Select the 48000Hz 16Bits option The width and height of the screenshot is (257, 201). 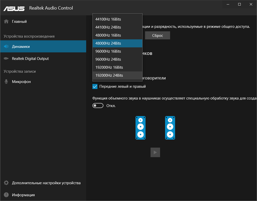click(108, 35)
